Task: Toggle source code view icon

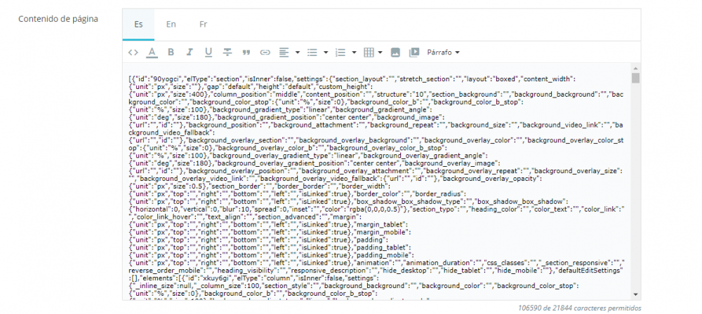Action: click(133, 53)
